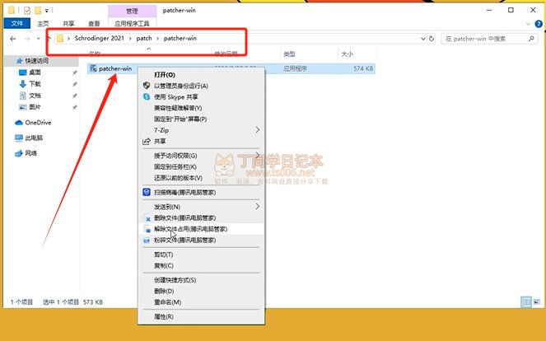Choose 使用 Skype 共享 in context menu
This screenshot has width=546, height=341.
pyautogui.click(x=201, y=97)
